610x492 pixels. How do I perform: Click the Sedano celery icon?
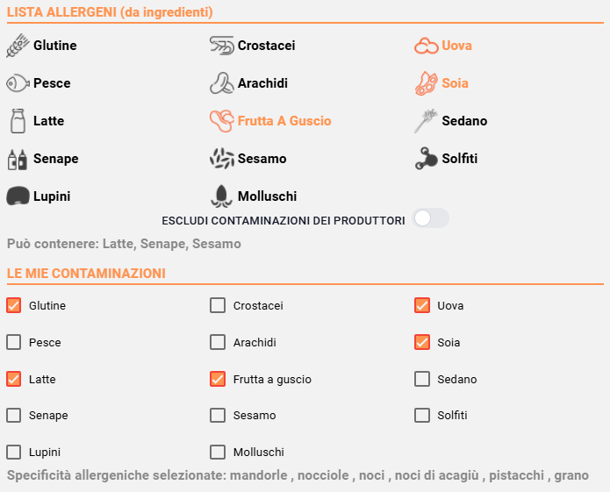tap(426, 121)
